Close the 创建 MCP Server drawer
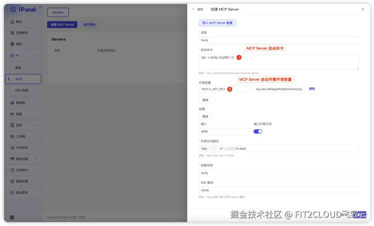The width and height of the screenshot is (374, 226). click(363, 9)
